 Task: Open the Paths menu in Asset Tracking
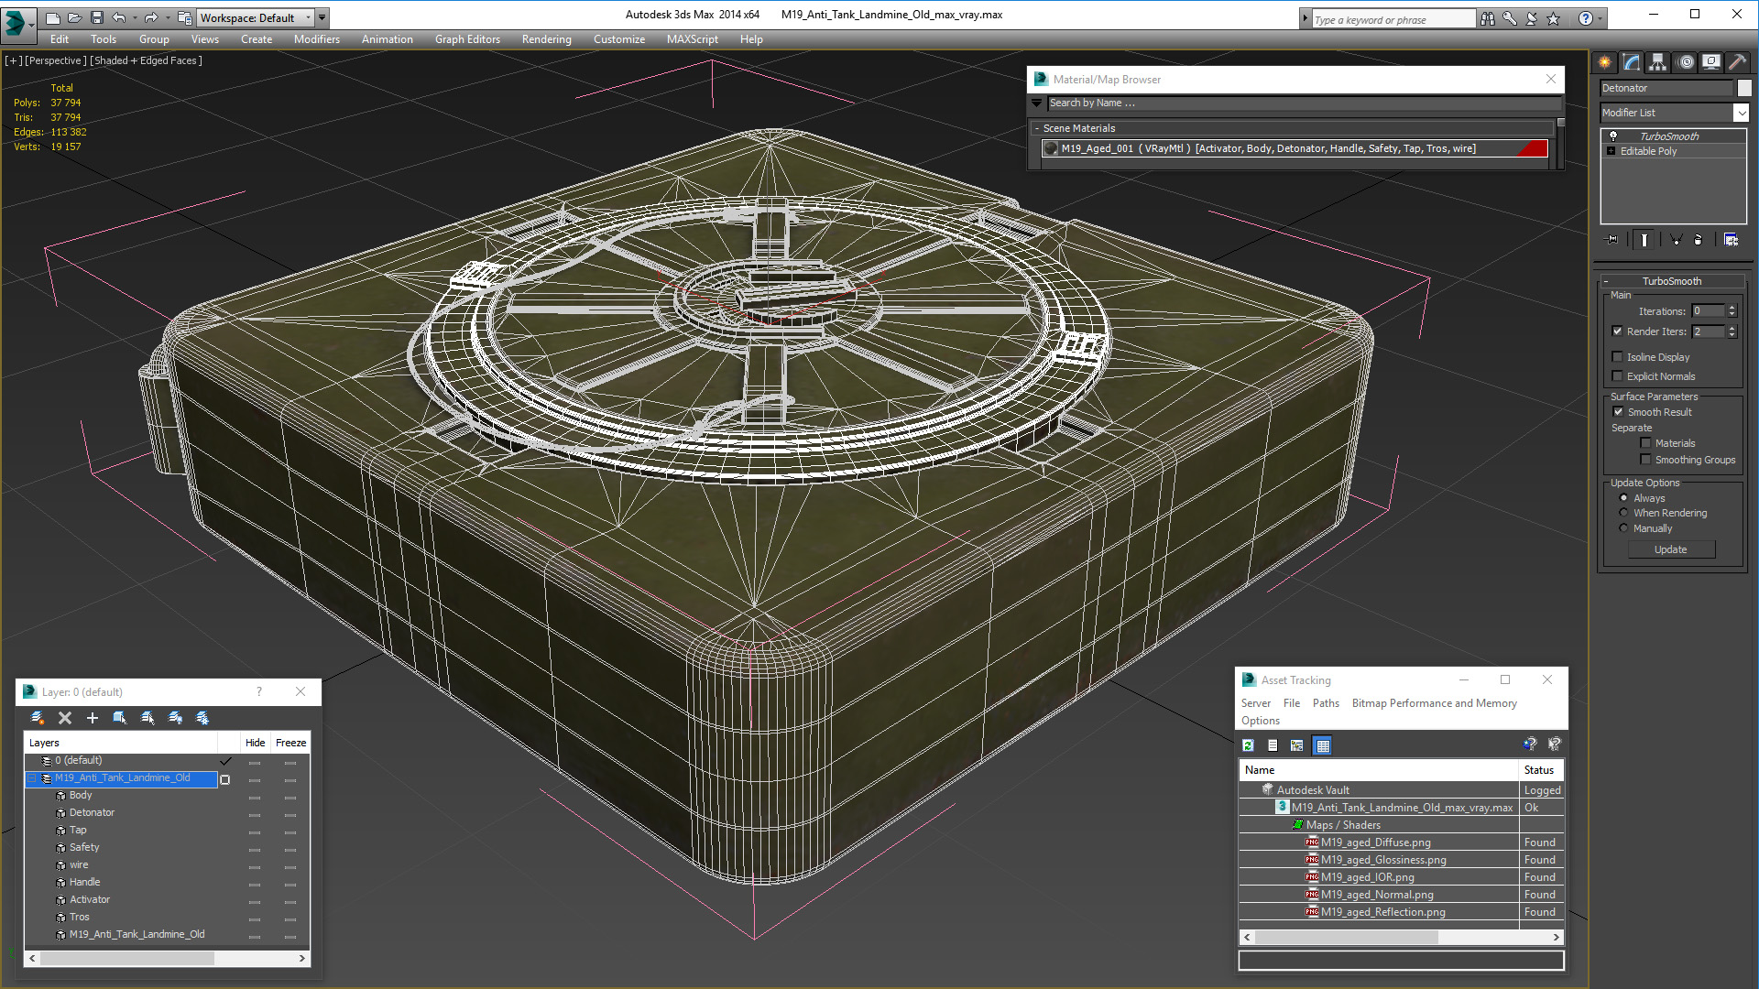pyautogui.click(x=1325, y=703)
